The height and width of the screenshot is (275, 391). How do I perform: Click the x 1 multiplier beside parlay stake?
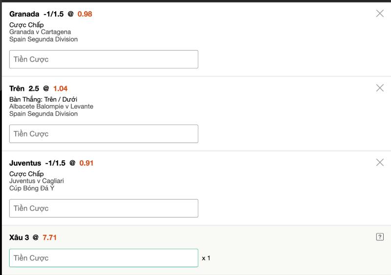point(206,258)
